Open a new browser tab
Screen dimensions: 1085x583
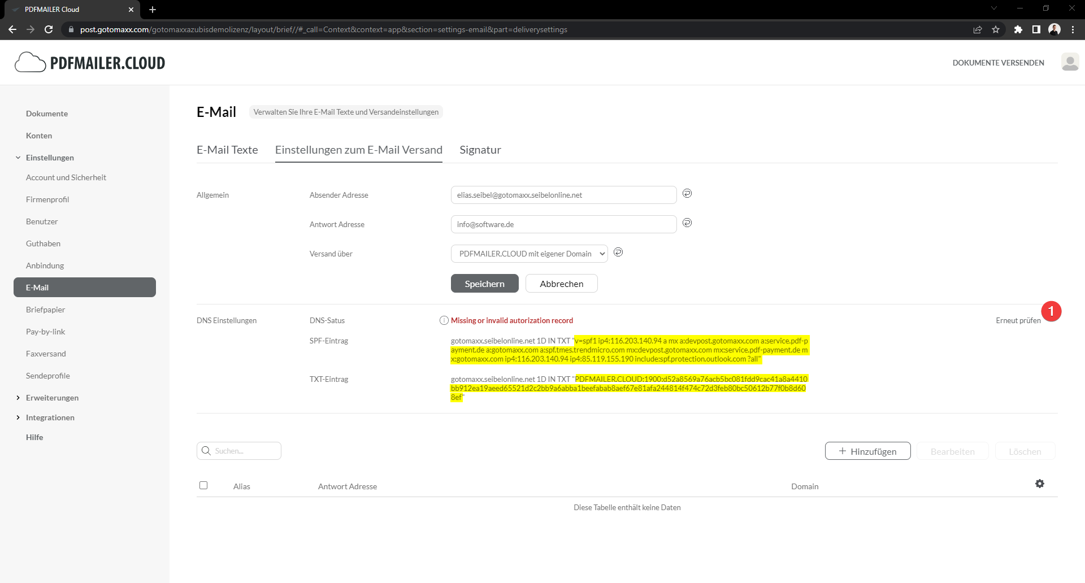click(153, 10)
